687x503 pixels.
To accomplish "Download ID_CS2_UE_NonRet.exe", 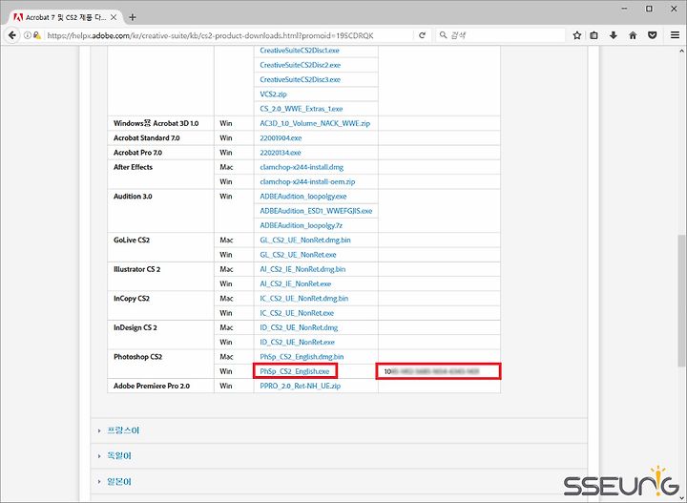I will click(x=297, y=343).
